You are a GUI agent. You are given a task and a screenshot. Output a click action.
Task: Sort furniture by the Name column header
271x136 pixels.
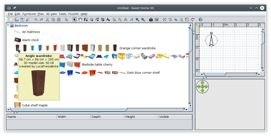click(31, 117)
